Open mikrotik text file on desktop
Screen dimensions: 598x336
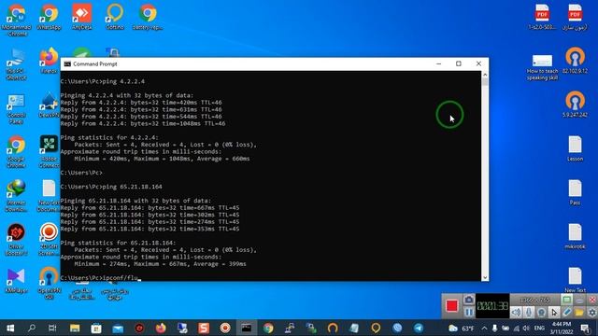click(576, 236)
